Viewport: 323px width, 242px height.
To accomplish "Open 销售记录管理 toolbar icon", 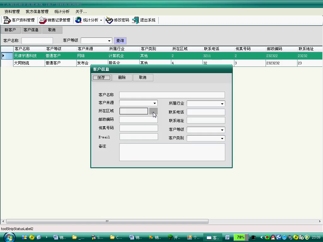I will click(x=43, y=20).
